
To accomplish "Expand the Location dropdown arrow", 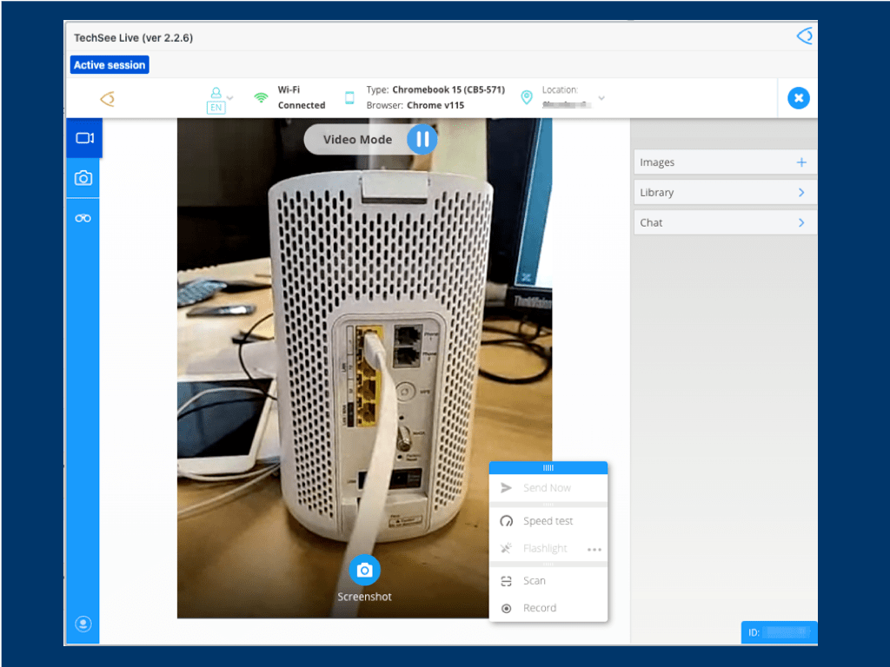I will (x=601, y=98).
